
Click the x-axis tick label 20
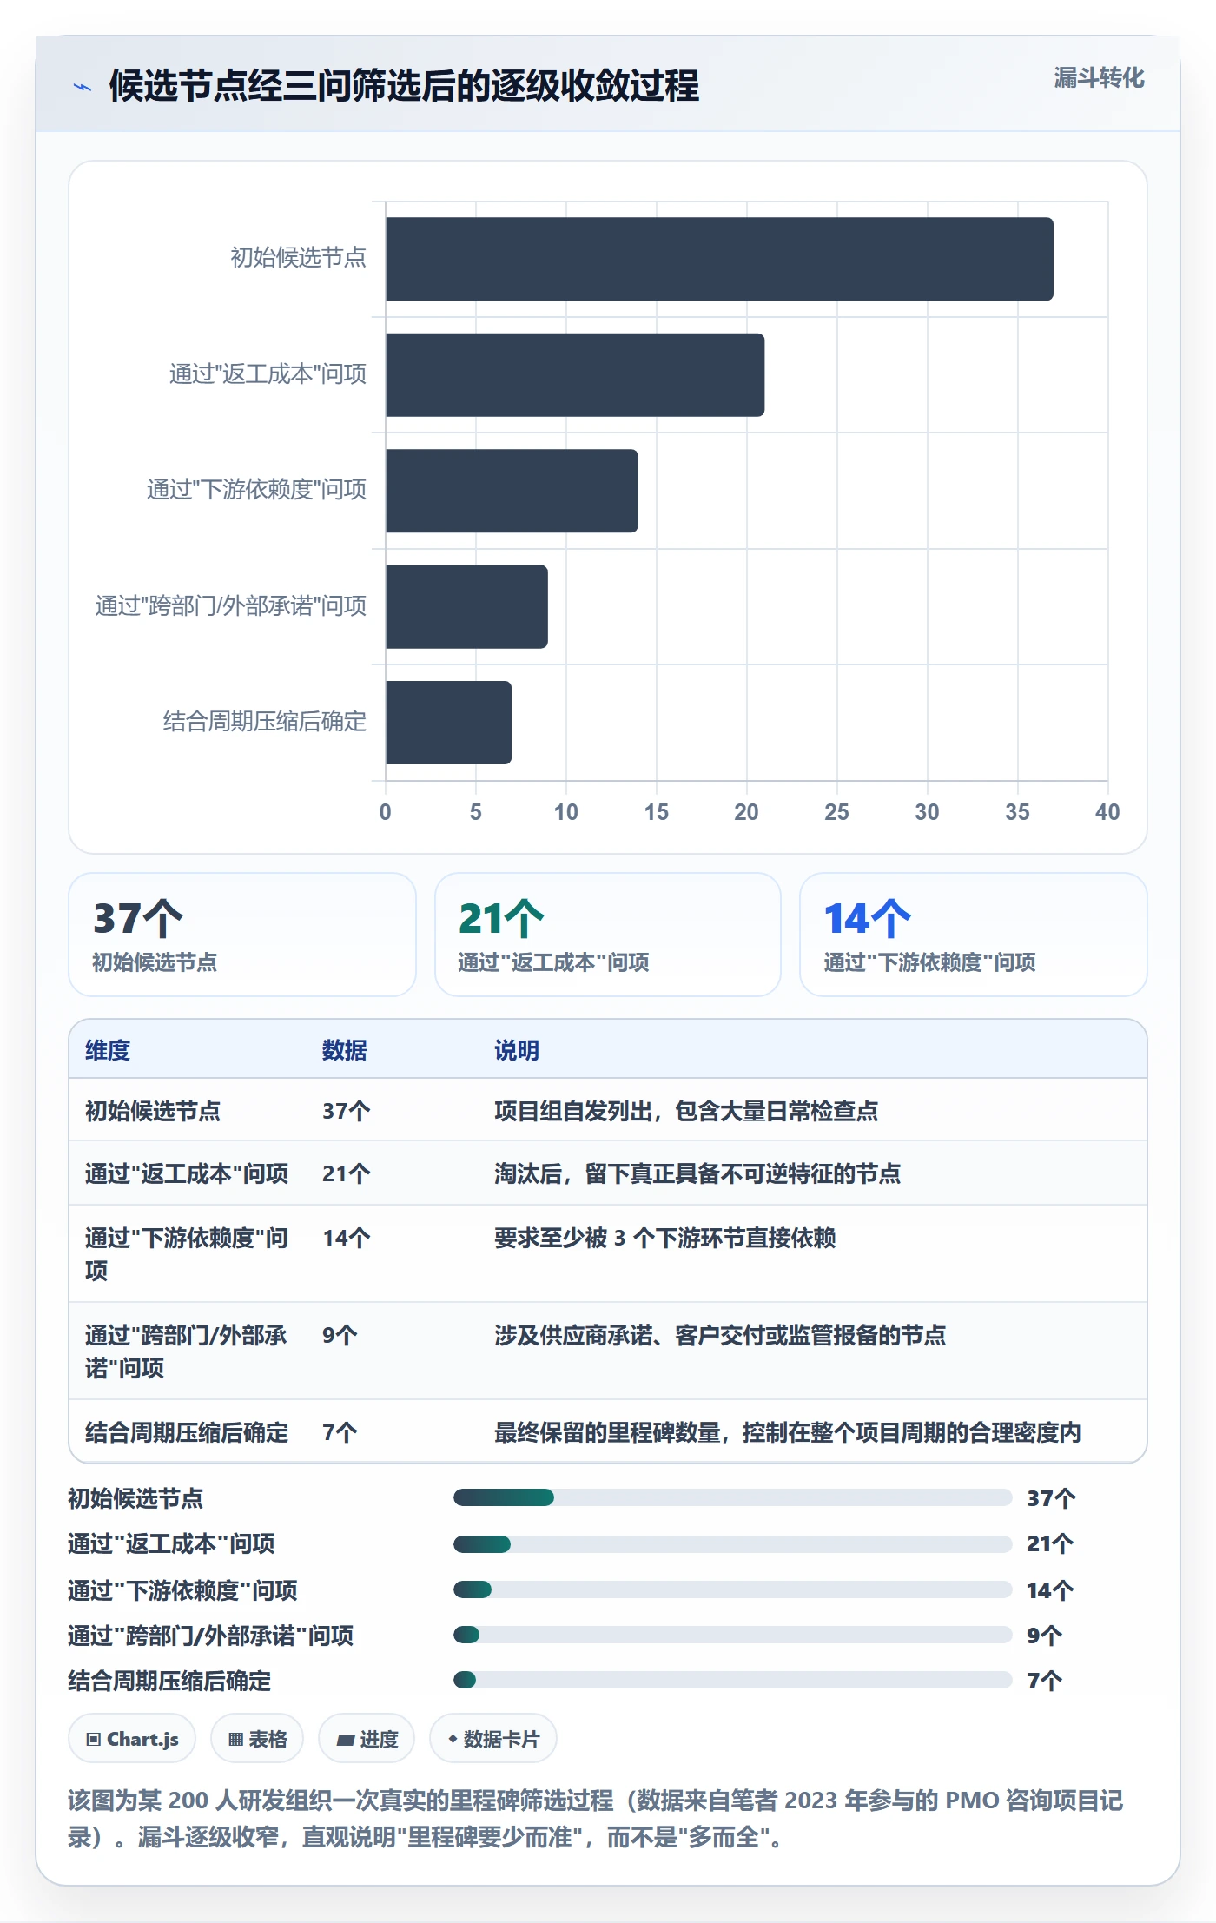(746, 812)
